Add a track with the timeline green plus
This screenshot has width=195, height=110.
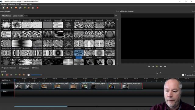[x=2, y=75]
